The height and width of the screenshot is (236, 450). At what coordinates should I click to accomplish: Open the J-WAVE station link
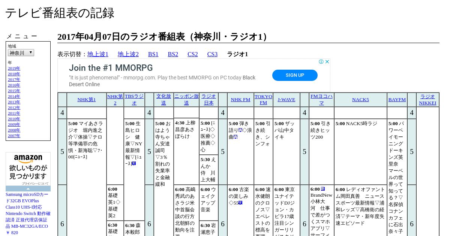[x=286, y=100]
